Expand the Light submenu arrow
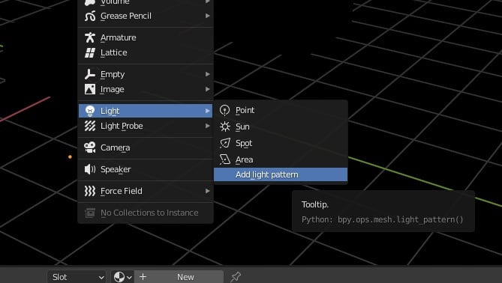The height and width of the screenshot is (283, 502). pos(207,111)
